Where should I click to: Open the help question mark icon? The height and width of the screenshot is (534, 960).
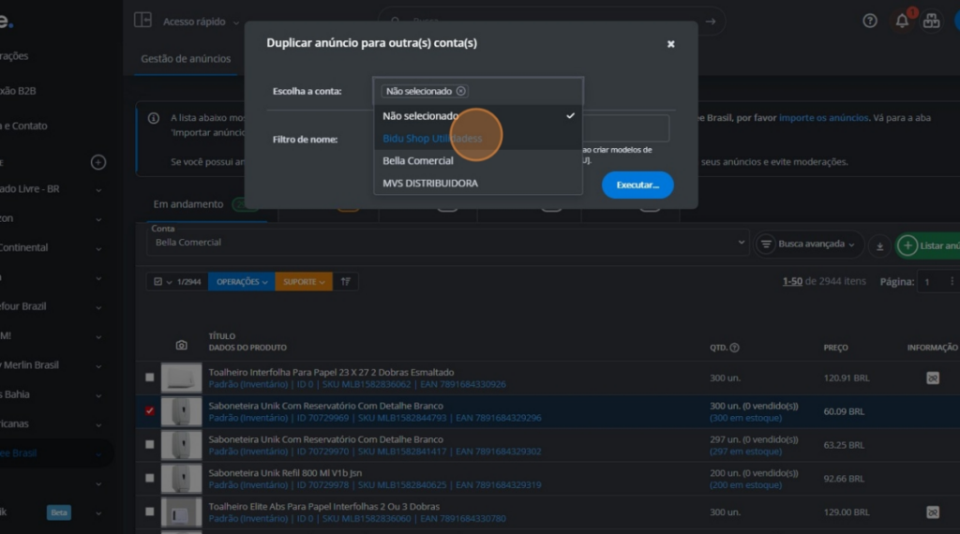click(x=870, y=21)
